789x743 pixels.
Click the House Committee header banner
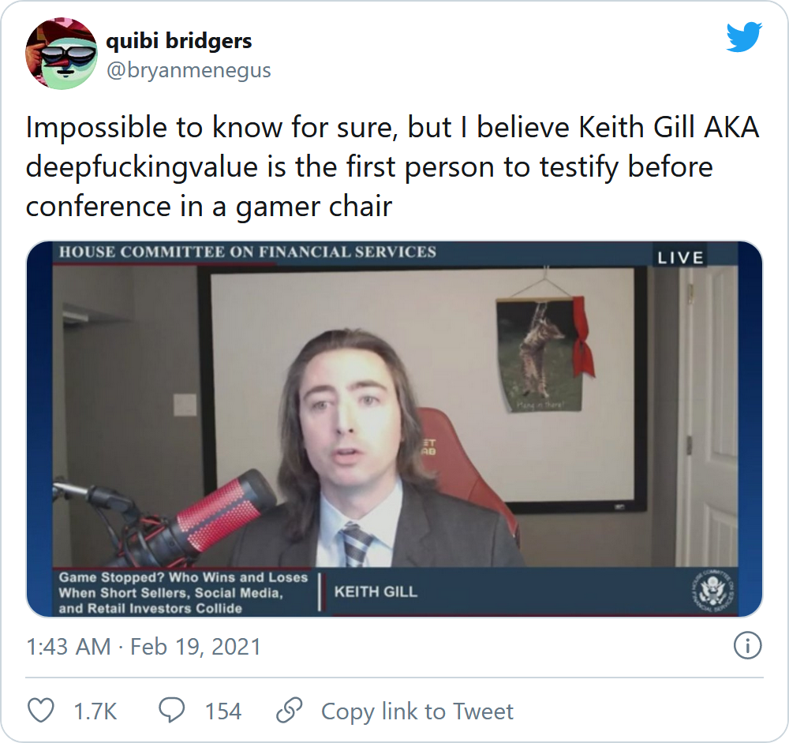click(247, 252)
